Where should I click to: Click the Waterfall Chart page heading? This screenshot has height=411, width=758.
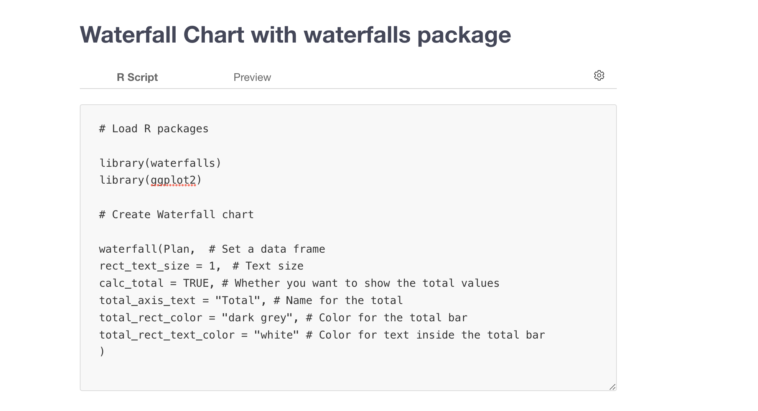pyautogui.click(x=295, y=35)
